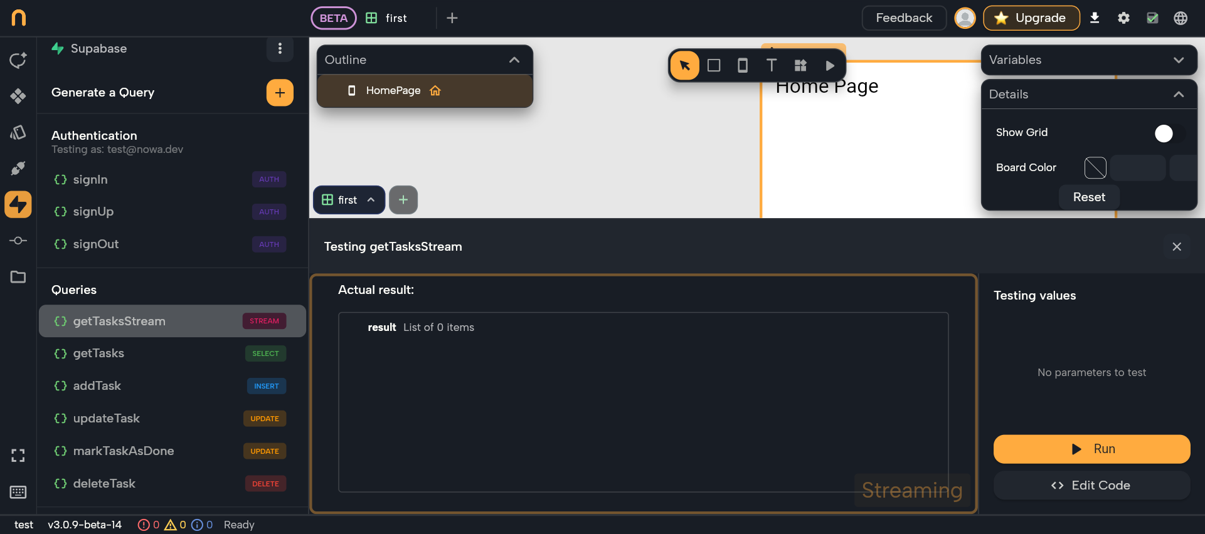
Task: Click the Edit Code button
Action: tap(1091, 486)
